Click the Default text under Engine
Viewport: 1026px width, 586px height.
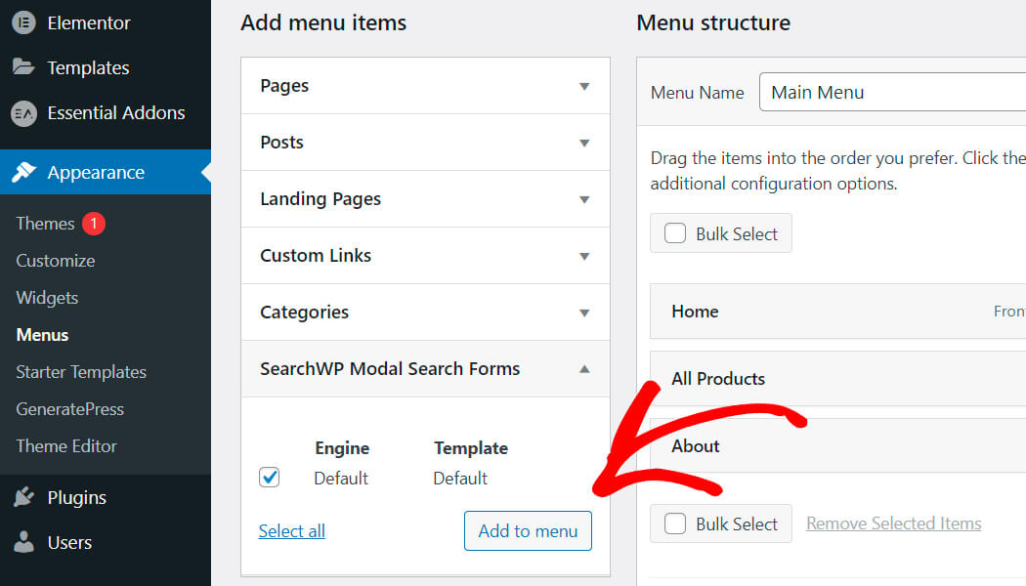click(x=341, y=479)
